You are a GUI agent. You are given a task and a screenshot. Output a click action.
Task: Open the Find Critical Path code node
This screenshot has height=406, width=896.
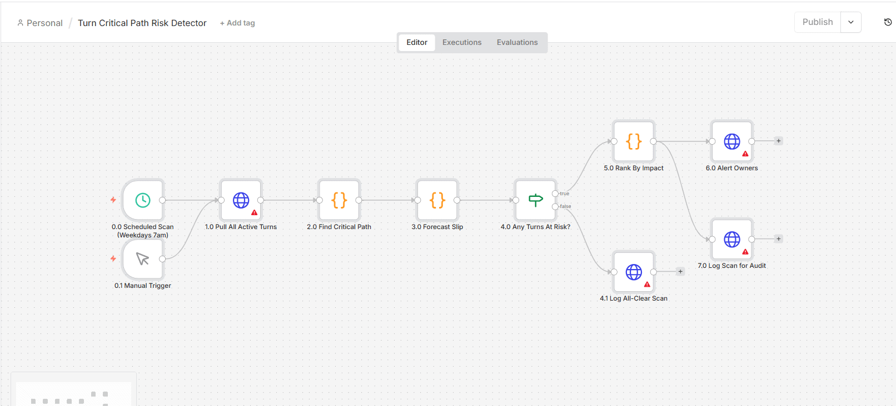339,200
